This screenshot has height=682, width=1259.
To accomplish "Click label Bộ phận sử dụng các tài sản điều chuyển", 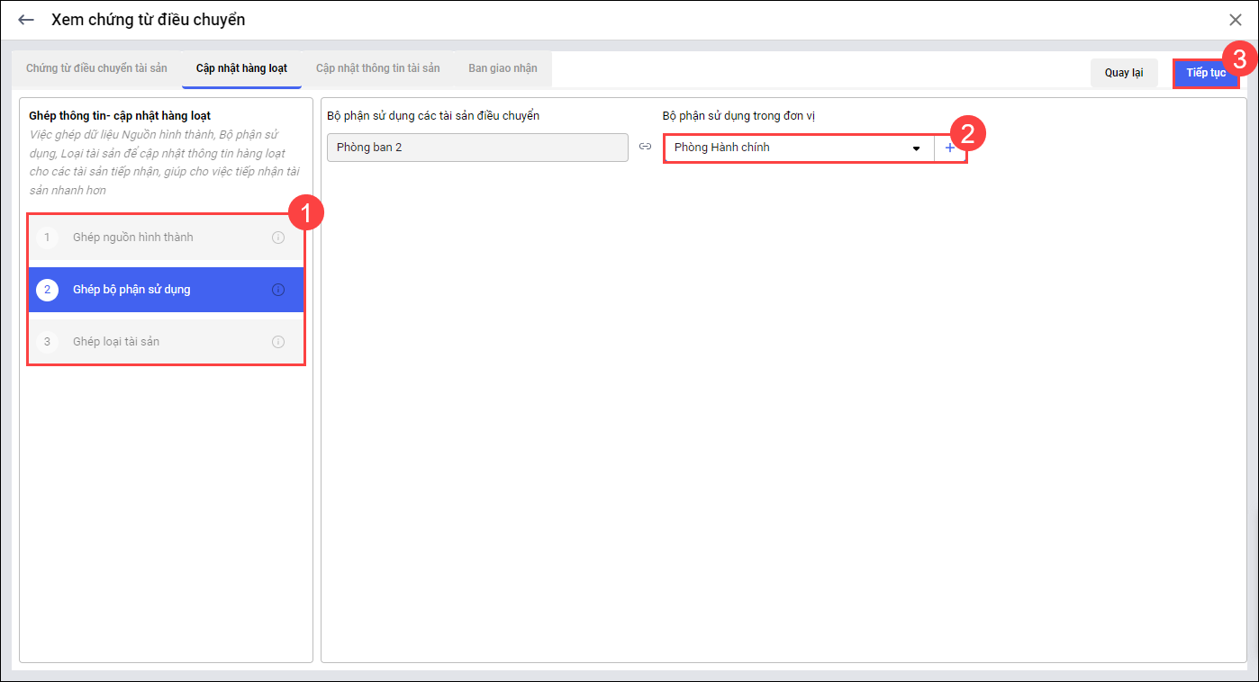I will pos(433,115).
